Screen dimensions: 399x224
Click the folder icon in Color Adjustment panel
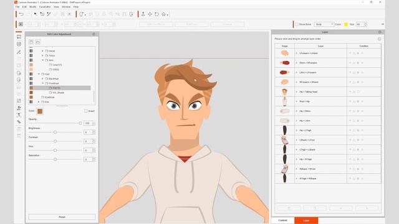tap(37, 42)
